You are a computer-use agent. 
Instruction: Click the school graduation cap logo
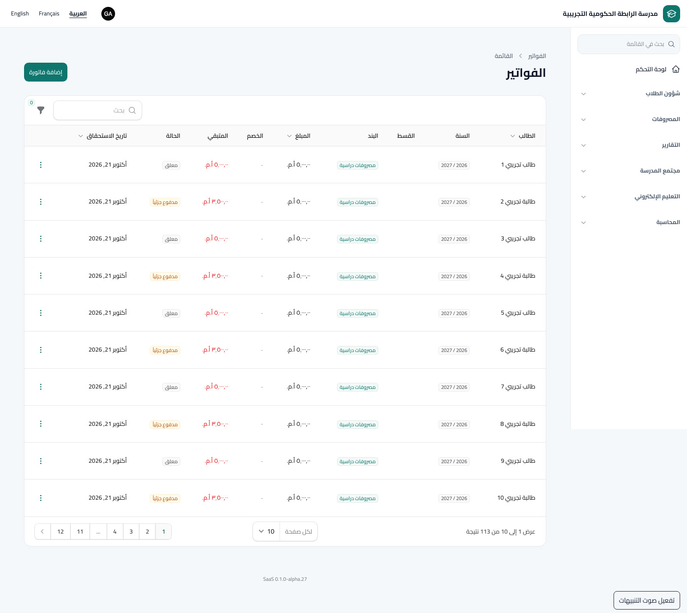coord(672,14)
